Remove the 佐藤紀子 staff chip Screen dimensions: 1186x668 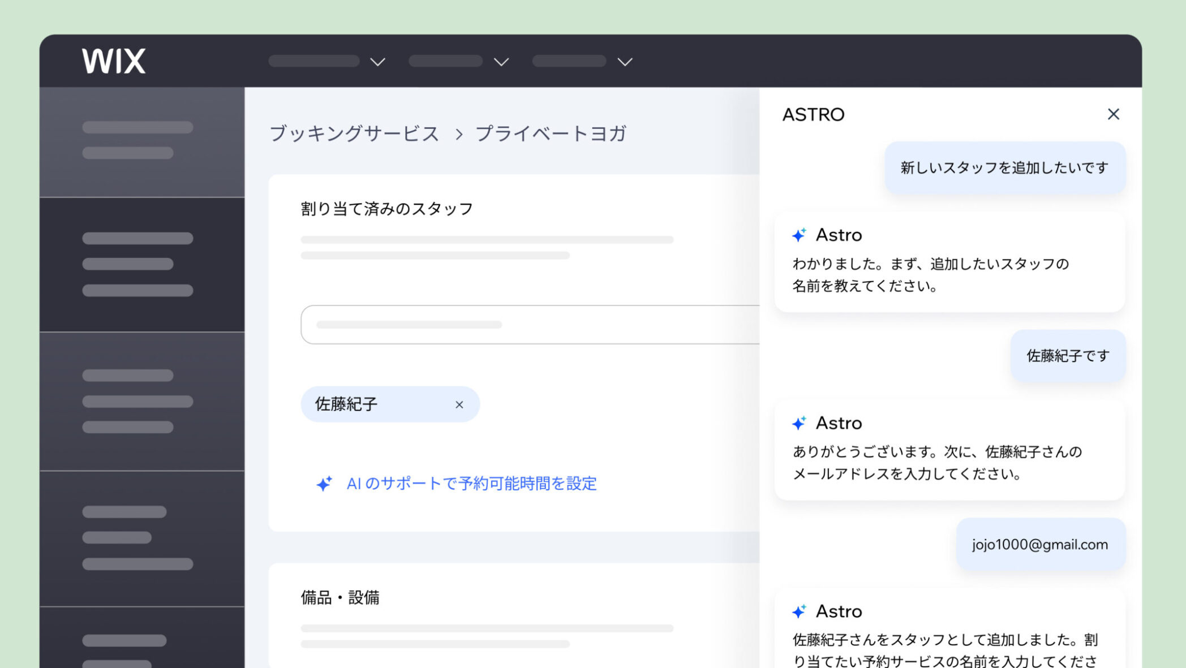[459, 404]
